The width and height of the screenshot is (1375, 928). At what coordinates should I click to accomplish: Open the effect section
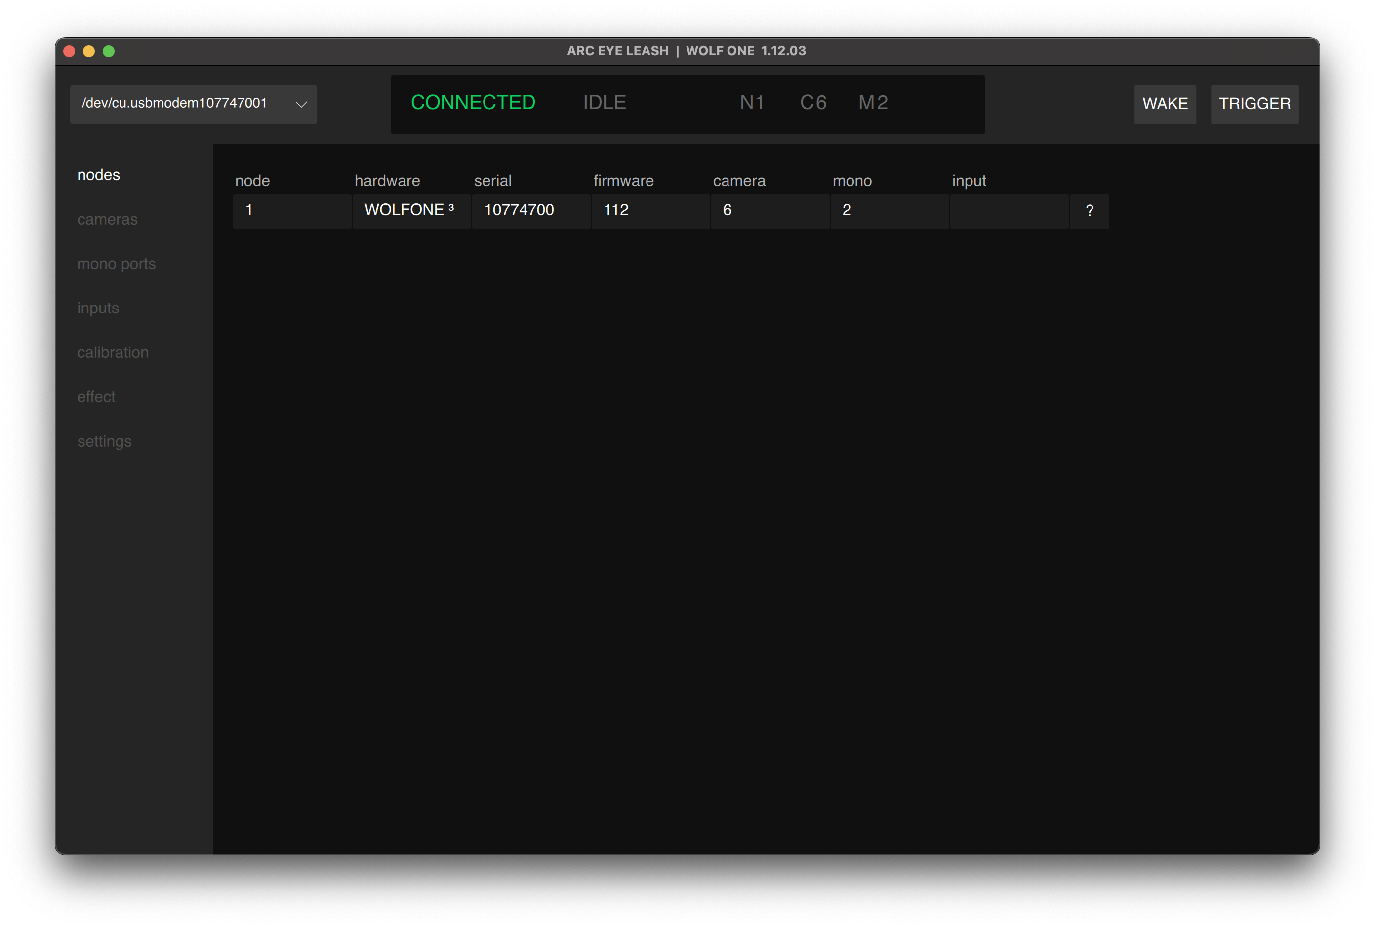tap(96, 397)
